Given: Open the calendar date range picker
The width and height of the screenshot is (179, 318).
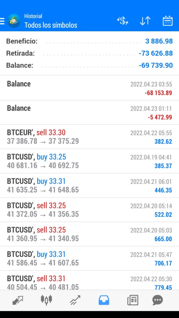Looking at the screenshot, I should pos(167,21).
